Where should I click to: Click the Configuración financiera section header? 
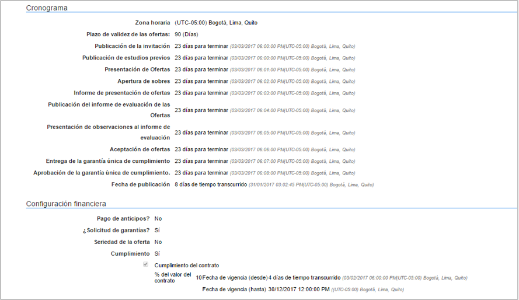(65, 204)
